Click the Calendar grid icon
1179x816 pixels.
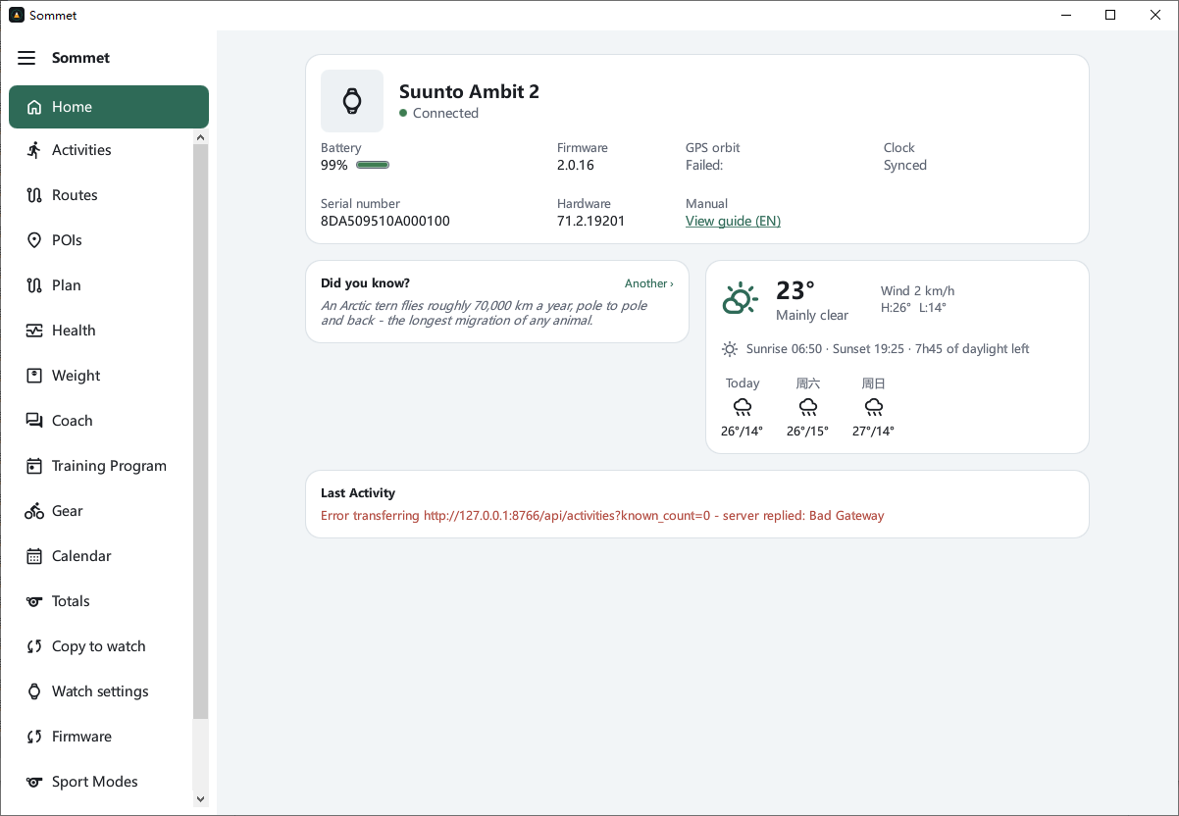pyautogui.click(x=34, y=556)
